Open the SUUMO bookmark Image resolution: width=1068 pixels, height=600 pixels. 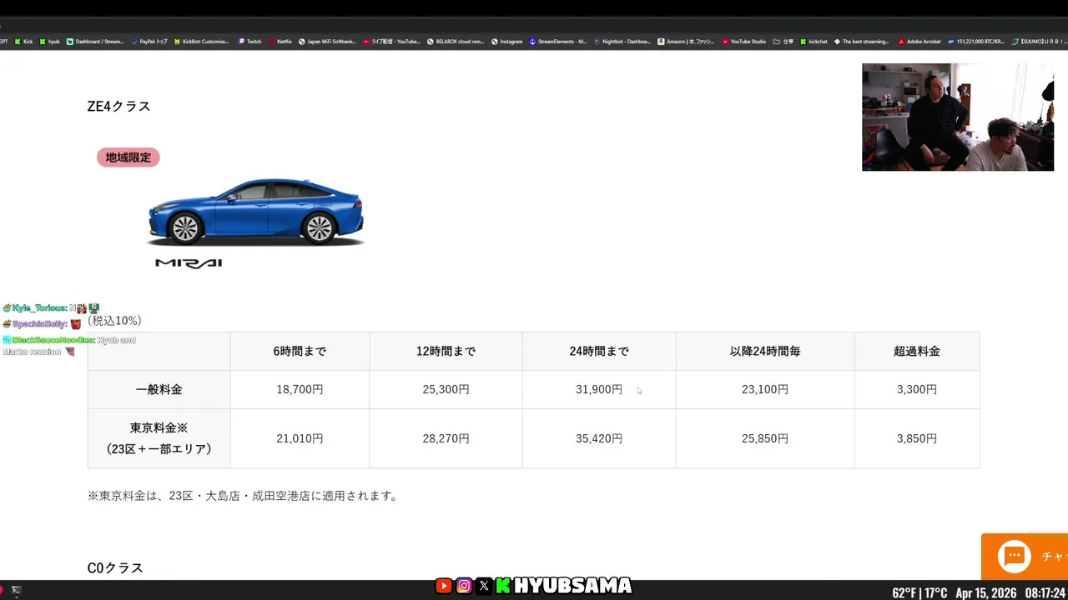[1040, 41]
